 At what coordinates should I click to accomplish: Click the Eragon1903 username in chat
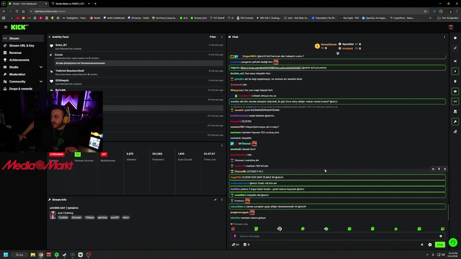(x=249, y=56)
